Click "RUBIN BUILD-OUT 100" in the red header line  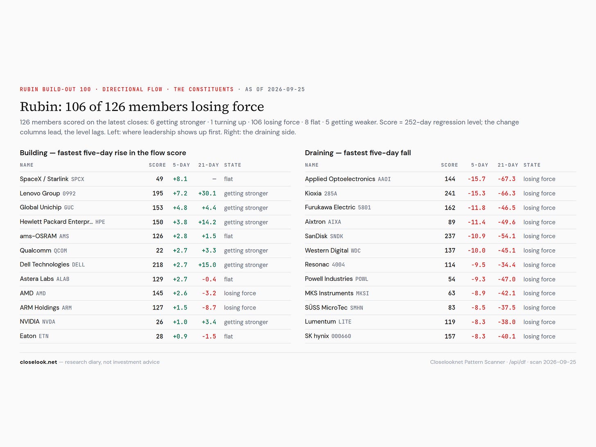pyautogui.click(x=55, y=89)
